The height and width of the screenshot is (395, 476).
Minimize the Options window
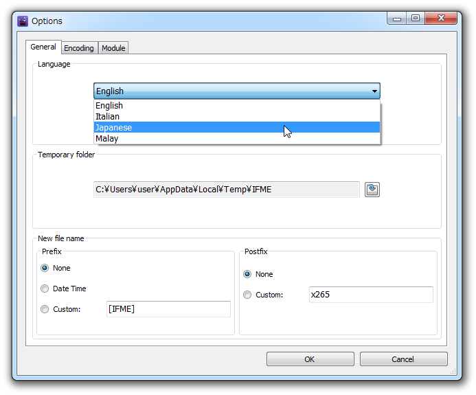pos(397,19)
